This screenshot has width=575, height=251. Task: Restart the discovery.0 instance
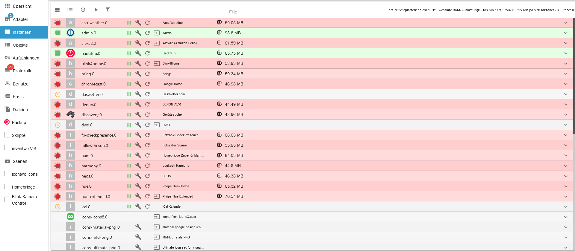[x=147, y=114]
